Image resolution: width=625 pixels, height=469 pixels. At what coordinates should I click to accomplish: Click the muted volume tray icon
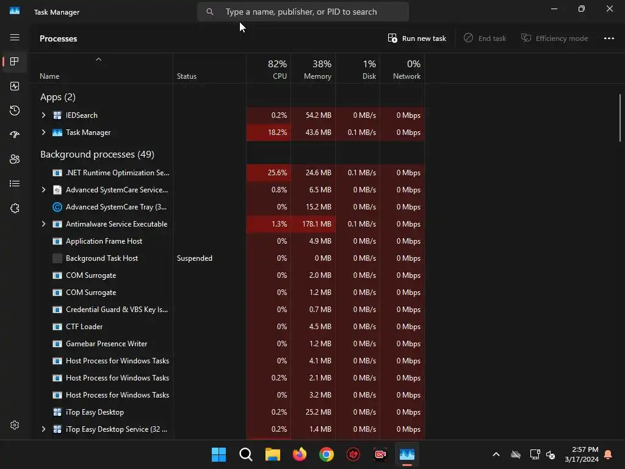[x=551, y=454]
